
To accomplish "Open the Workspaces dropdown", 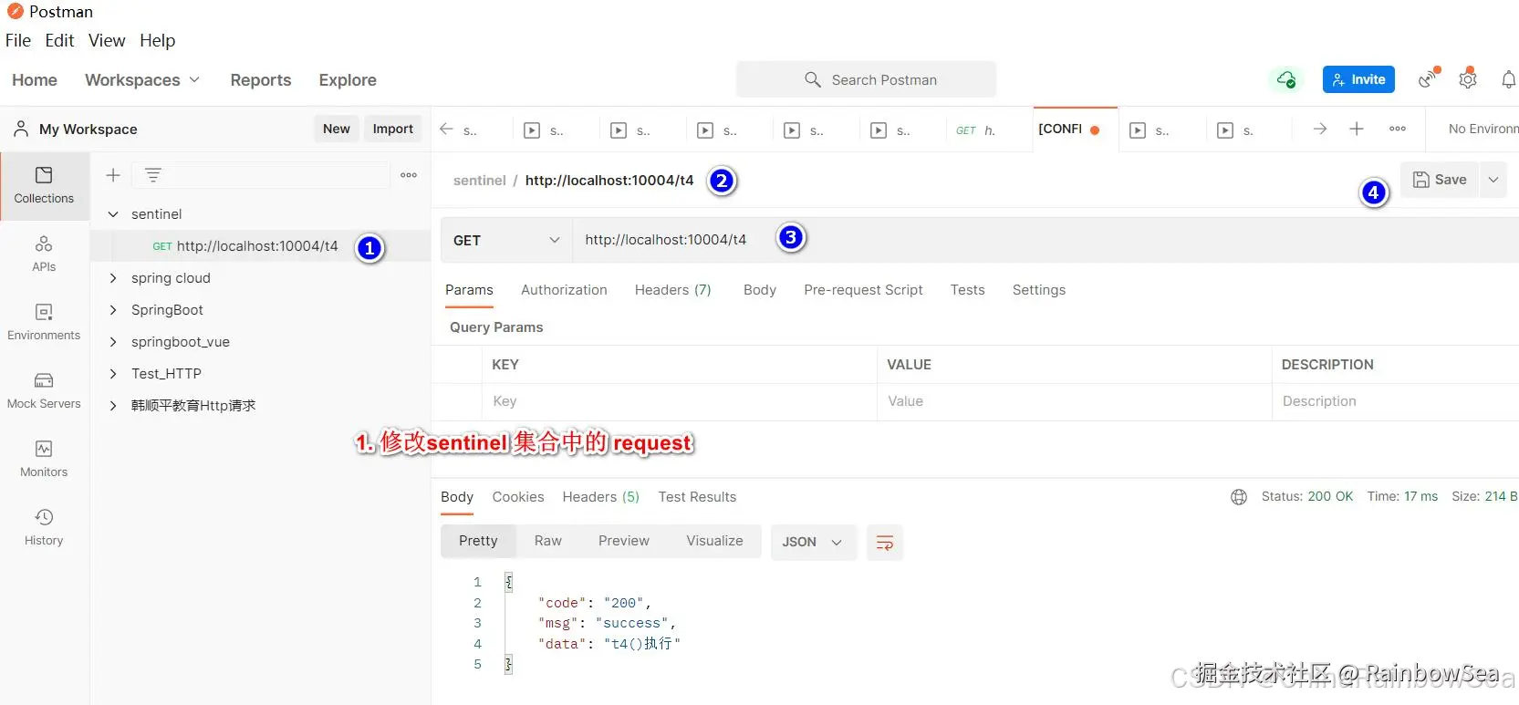I will click(142, 80).
